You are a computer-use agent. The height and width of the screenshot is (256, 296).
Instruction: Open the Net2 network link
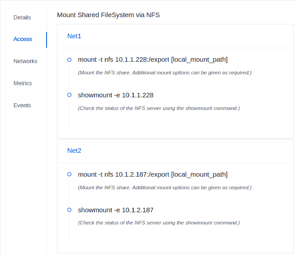(74, 151)
